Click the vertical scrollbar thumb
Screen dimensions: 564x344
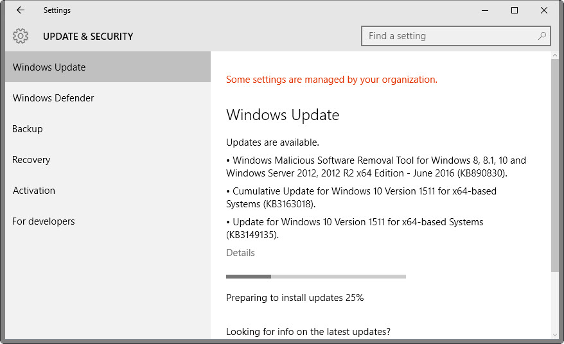tap(554, 166)
